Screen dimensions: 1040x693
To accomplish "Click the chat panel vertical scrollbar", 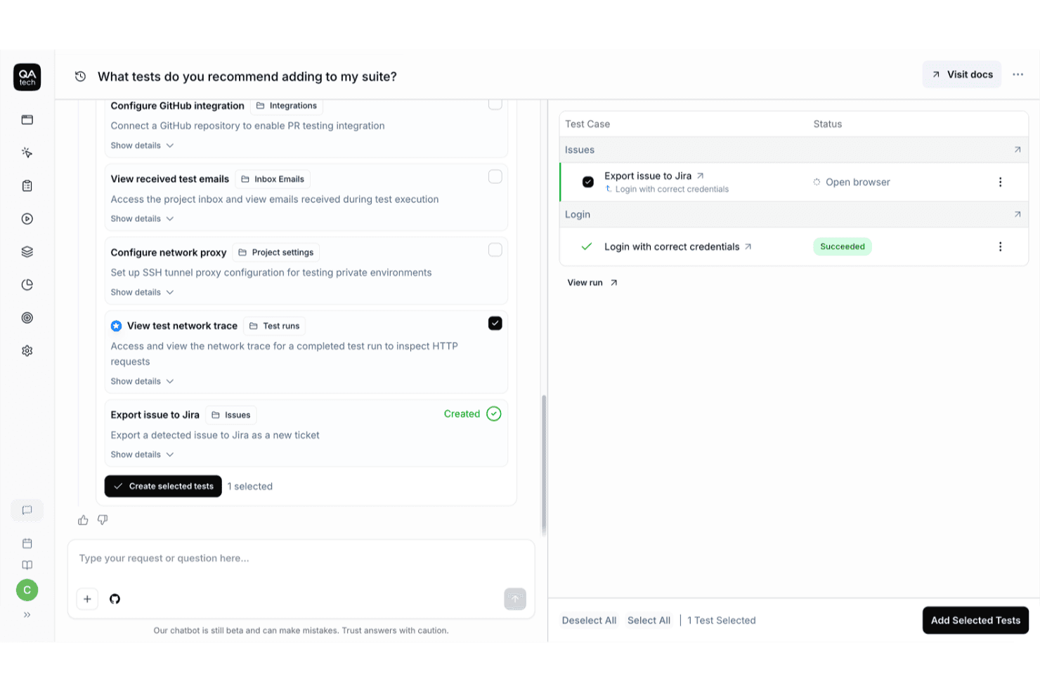I will (x=544, y=464).
